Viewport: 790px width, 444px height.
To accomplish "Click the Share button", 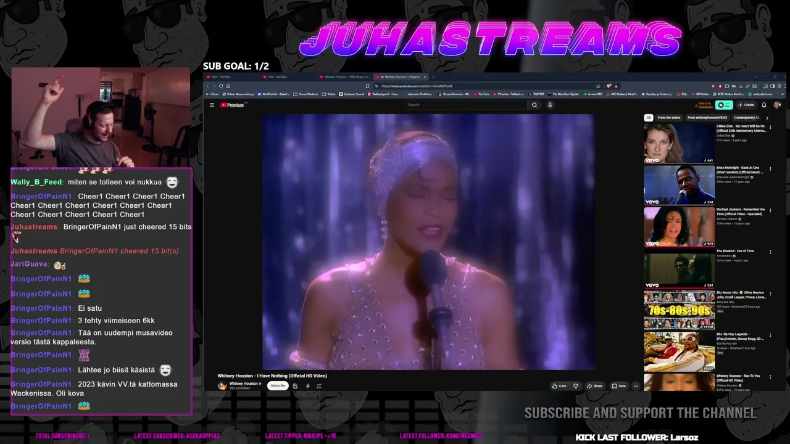I will pos(595,386).
